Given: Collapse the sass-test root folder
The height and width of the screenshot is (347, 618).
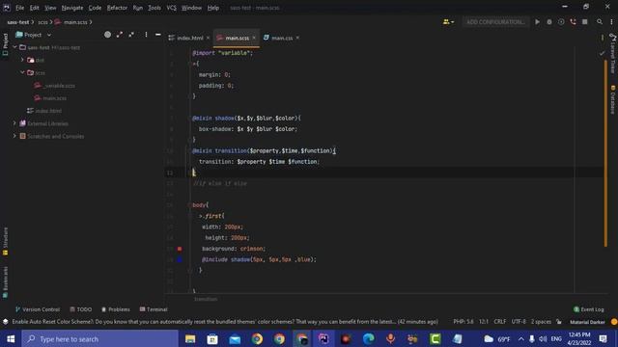Looking at the screenshot, I should [x=15, y=47].
